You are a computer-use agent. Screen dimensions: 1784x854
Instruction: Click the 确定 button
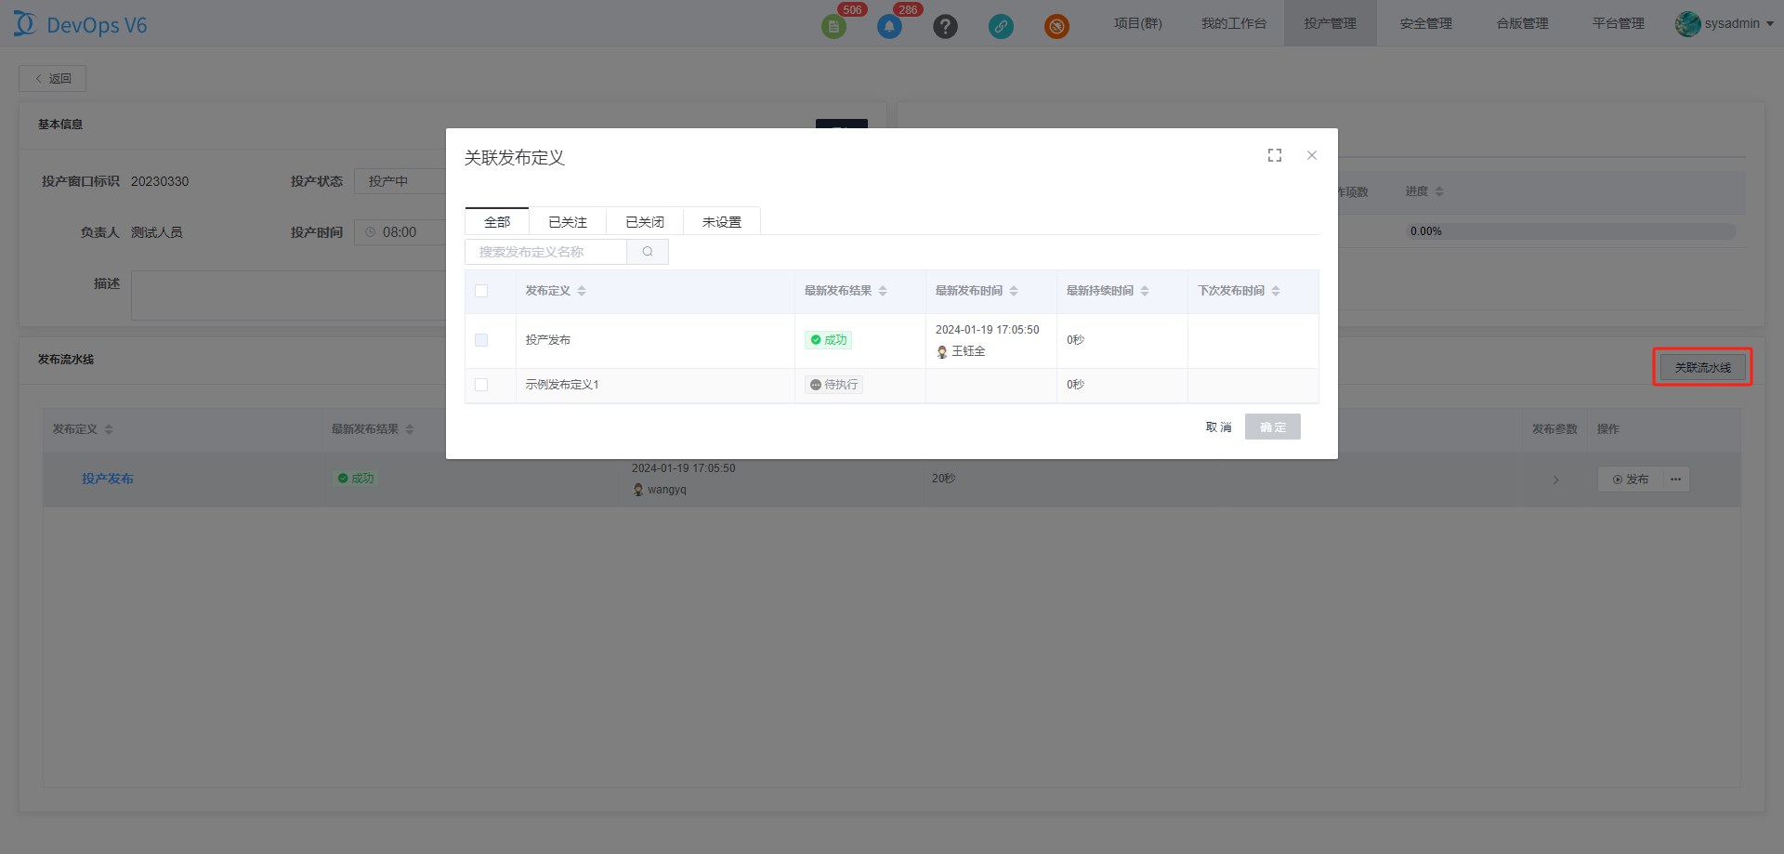(x=1273, y=427)
